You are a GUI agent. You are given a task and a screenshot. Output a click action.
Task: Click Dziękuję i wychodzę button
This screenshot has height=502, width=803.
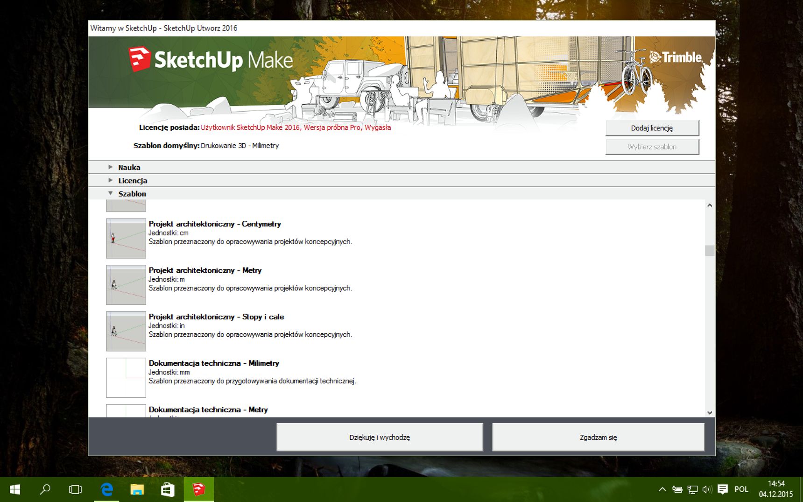[380, 437]
